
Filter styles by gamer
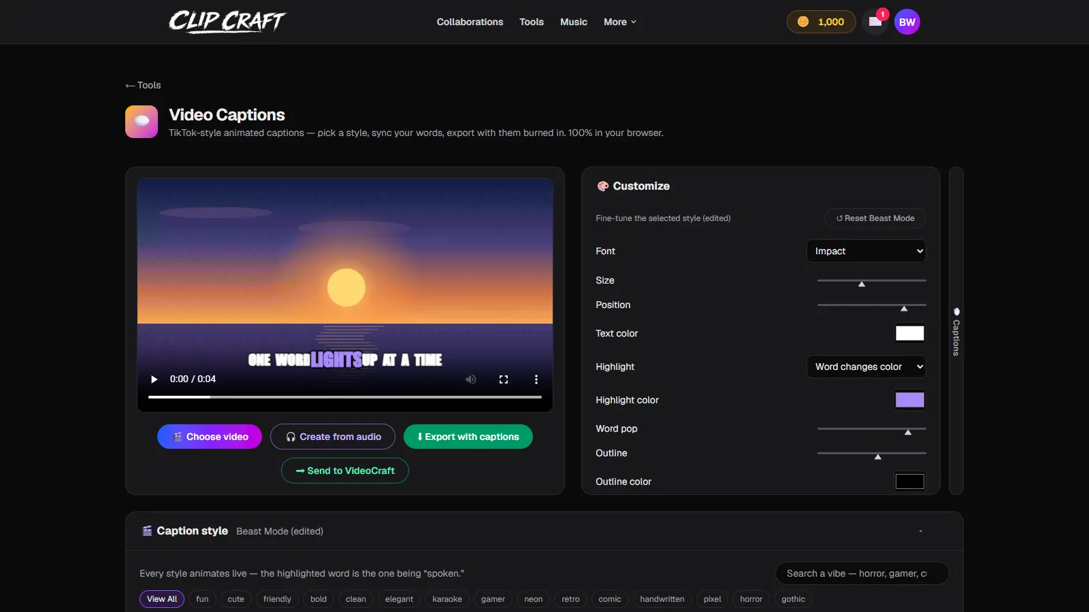point(493,599)
